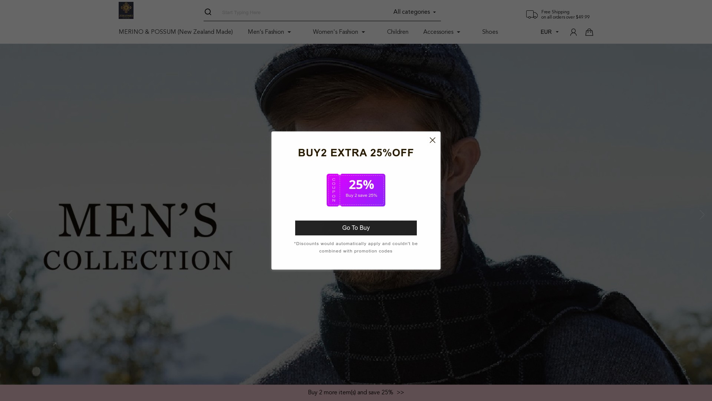
Task: Click Buy 2 more items banner link
Action: 356,392
